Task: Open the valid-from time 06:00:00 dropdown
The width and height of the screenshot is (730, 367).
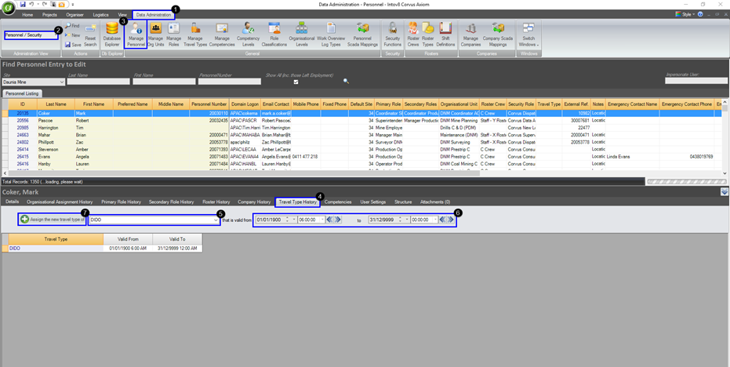Action: (x=322, y=220)
